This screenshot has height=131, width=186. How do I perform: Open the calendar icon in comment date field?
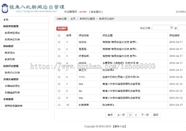click(171, 28)
